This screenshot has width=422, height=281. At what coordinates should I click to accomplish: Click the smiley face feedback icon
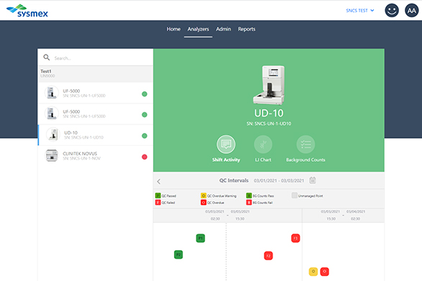point(392,11)
